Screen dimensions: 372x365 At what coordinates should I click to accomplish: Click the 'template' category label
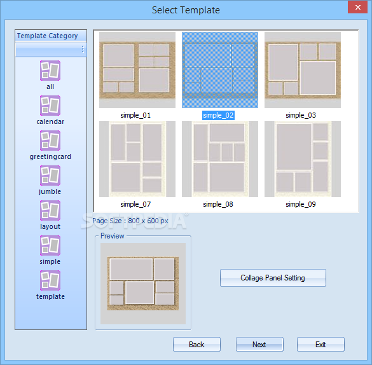tap(50, 296)
